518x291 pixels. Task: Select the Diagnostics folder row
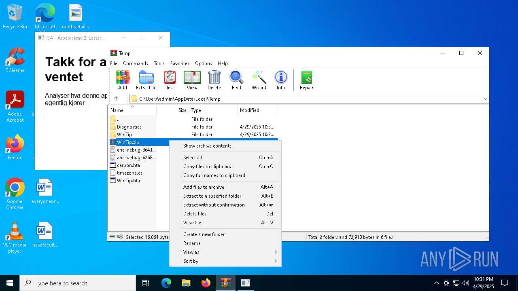(193, 127)
